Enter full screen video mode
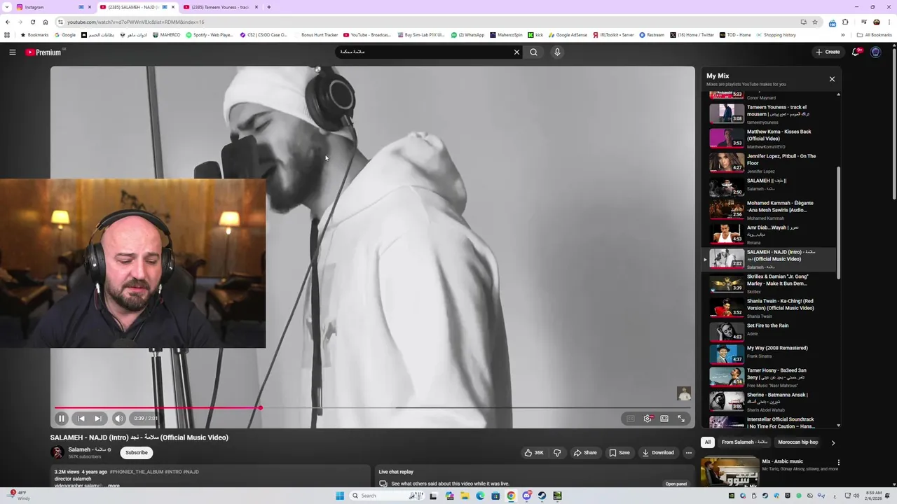Screen dimensions: 897x504 click(681, 419)
